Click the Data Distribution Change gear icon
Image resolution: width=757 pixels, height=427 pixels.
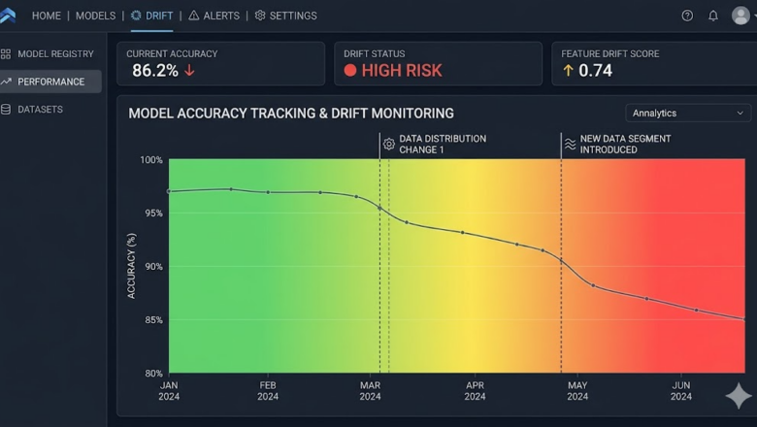click(x=388, y=144)
